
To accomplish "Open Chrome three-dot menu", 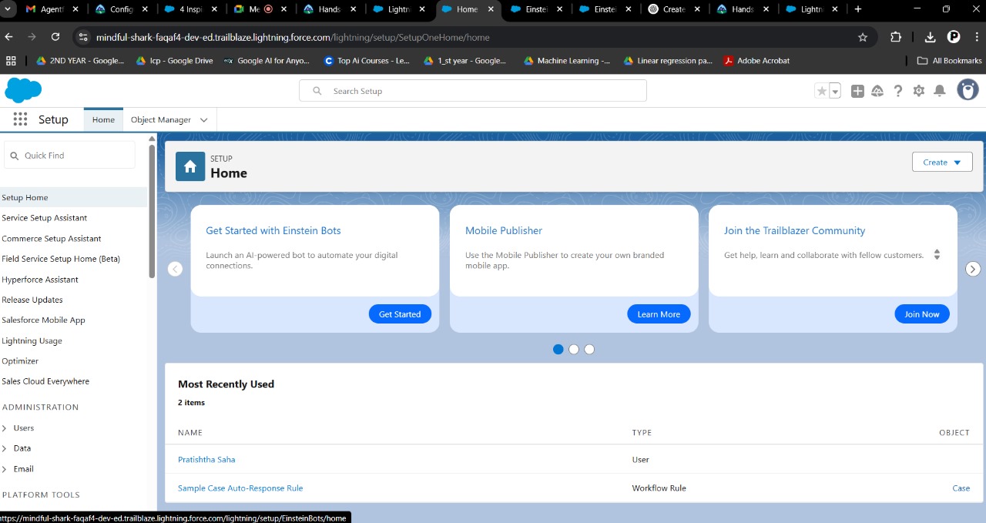I will coord(975,37).
